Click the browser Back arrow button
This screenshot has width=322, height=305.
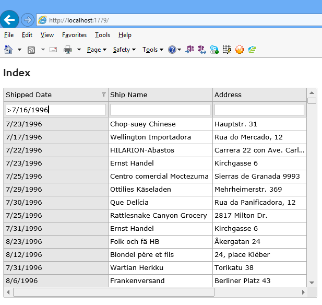click(9, 20)
